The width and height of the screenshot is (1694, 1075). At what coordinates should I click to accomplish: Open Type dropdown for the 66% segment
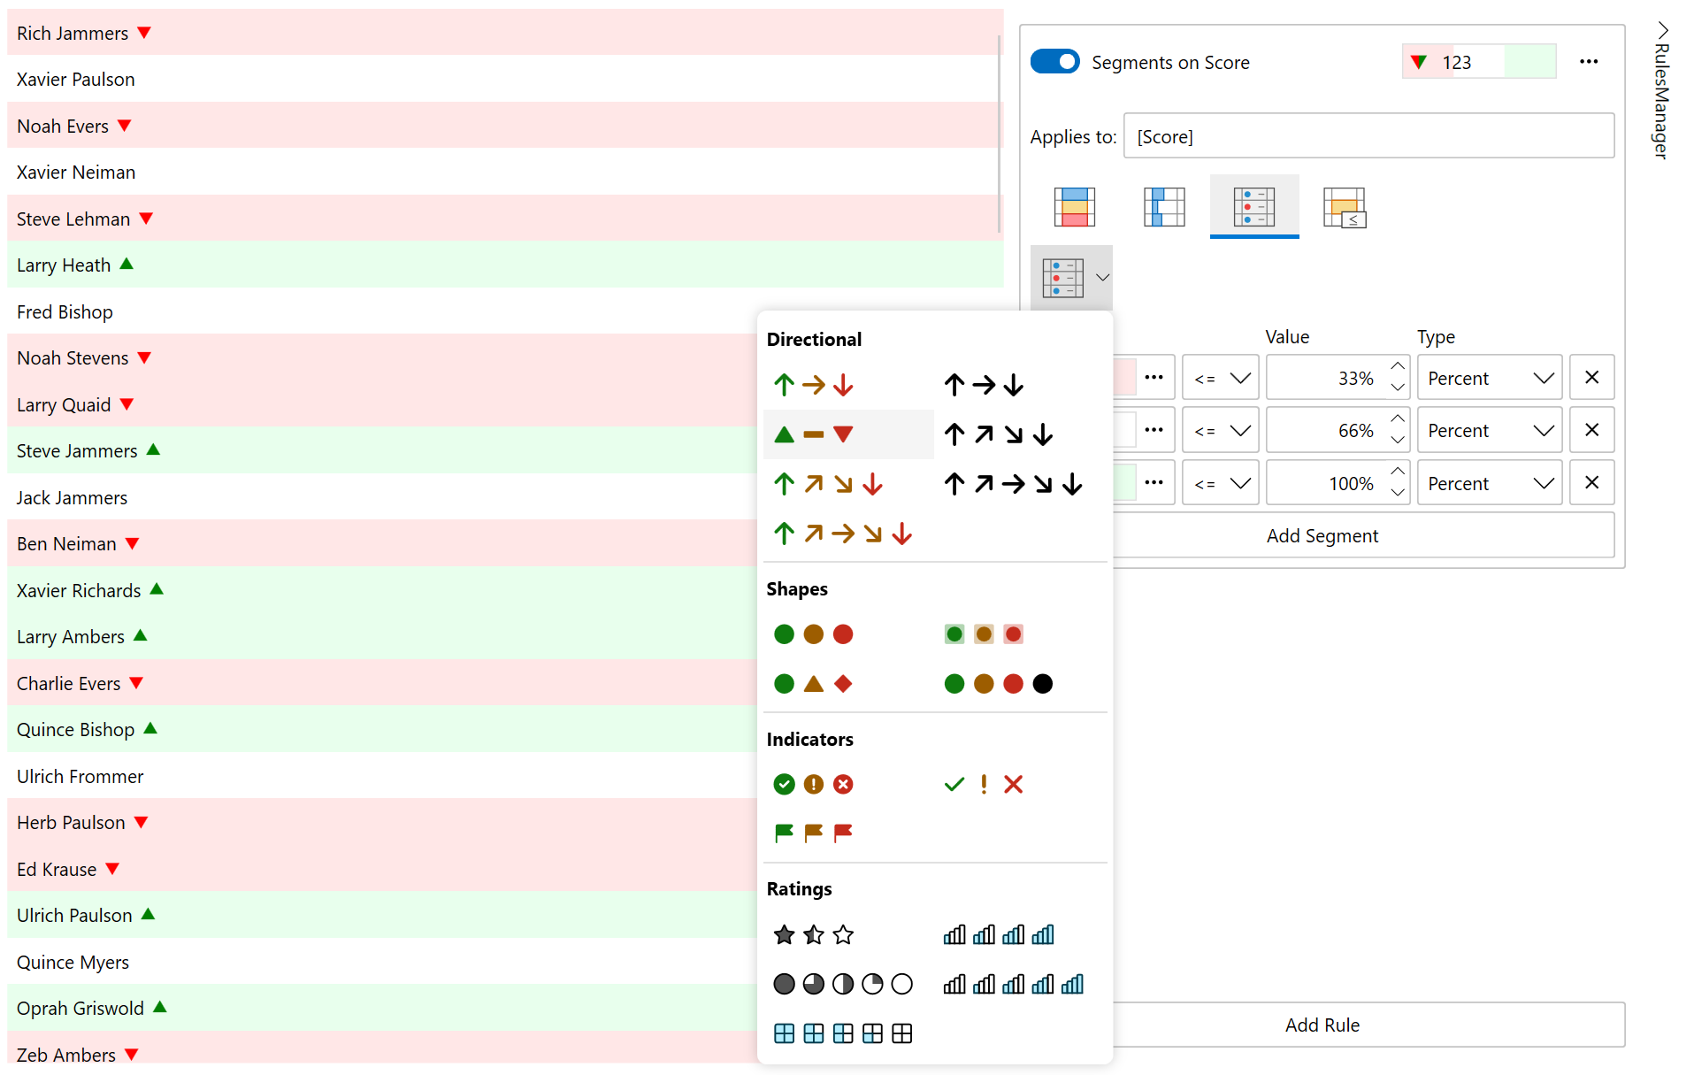pyautogui.click(x=1490, y=431)
